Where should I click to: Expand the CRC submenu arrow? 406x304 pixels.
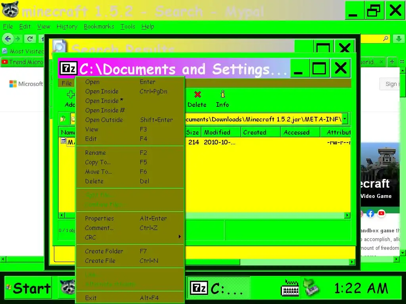[x=180, y=237]
